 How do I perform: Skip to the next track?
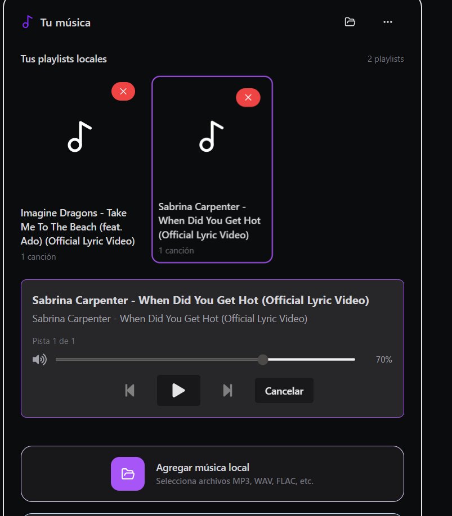tap(227, 391)
